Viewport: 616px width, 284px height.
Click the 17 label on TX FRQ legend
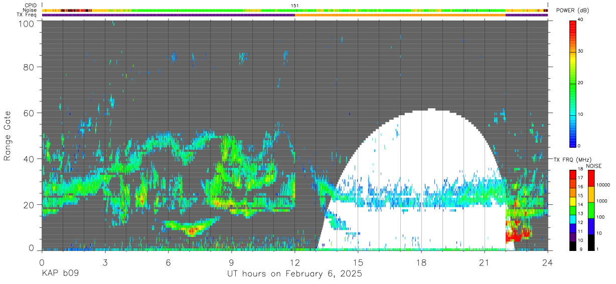(581, 178)
